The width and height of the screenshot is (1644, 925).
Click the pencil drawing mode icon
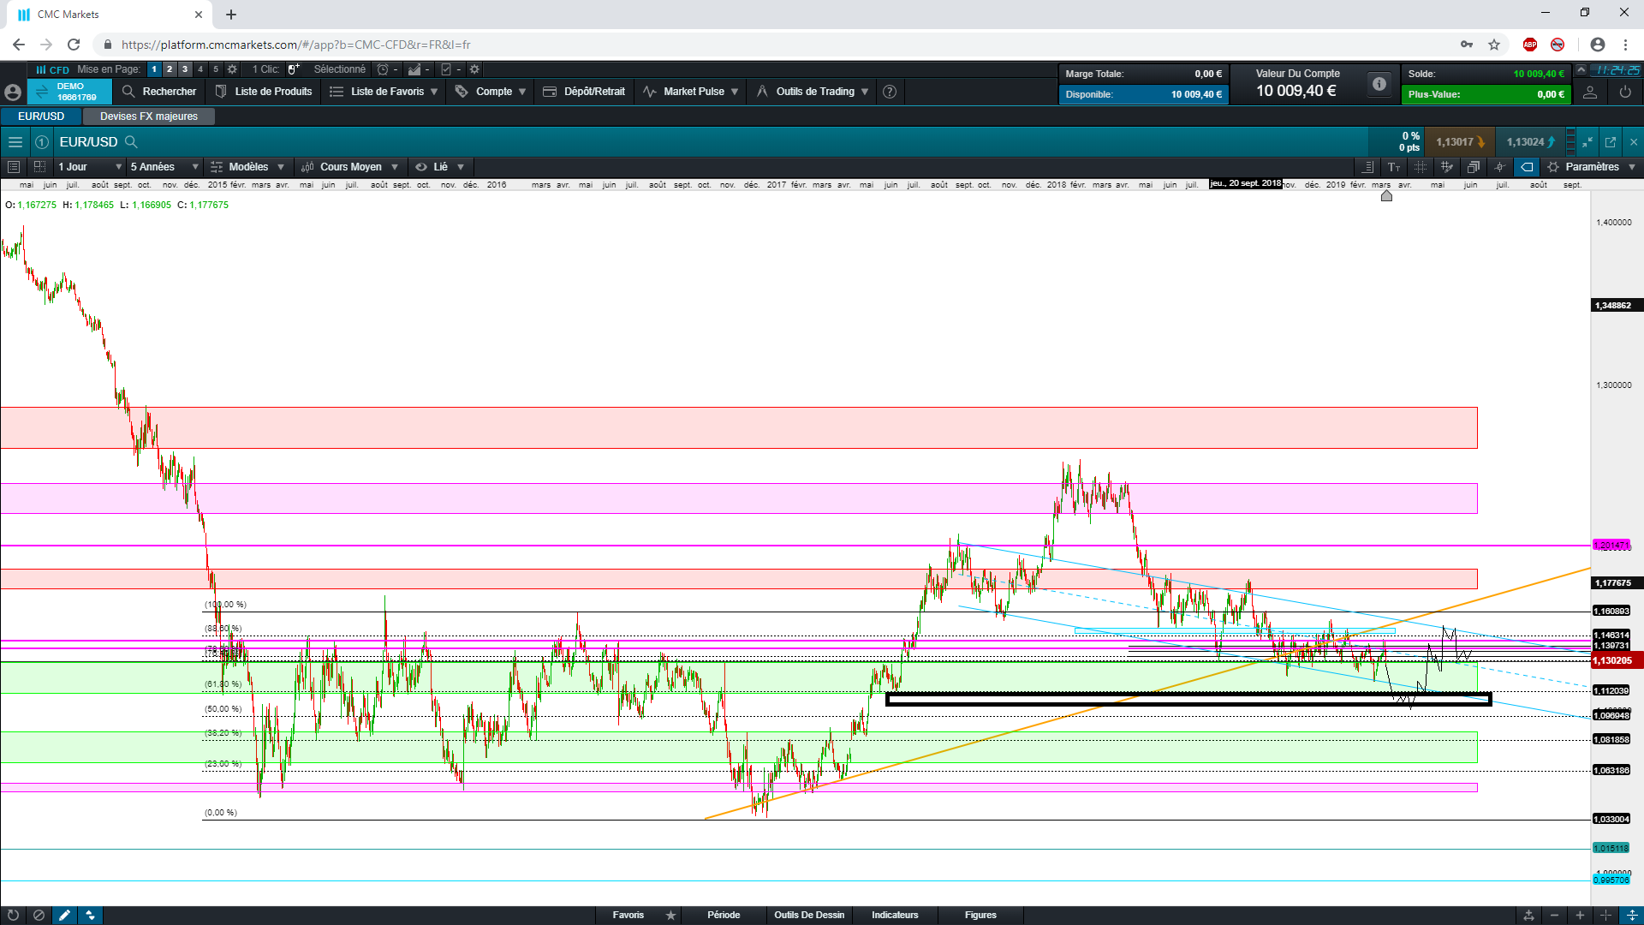pos(64,915)
